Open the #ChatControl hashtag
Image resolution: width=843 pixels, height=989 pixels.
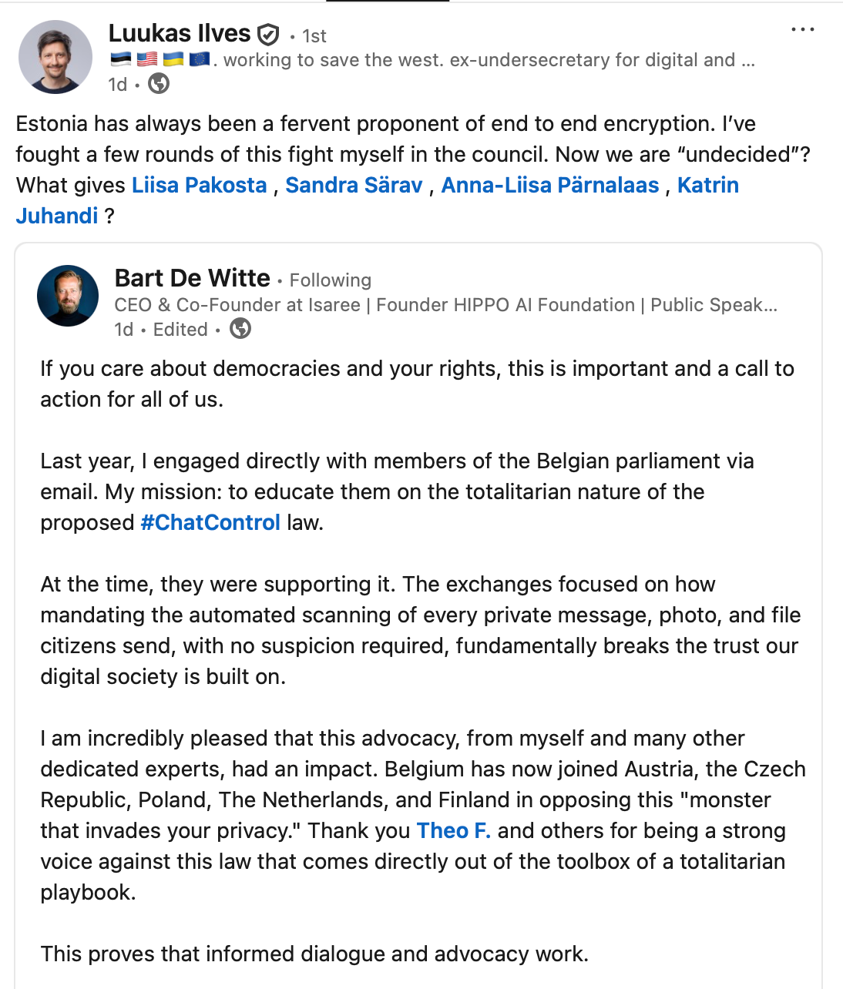[210, 523]
